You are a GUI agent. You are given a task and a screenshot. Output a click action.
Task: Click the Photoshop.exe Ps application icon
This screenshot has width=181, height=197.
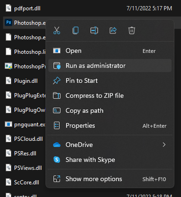click(x=8, y=22)
